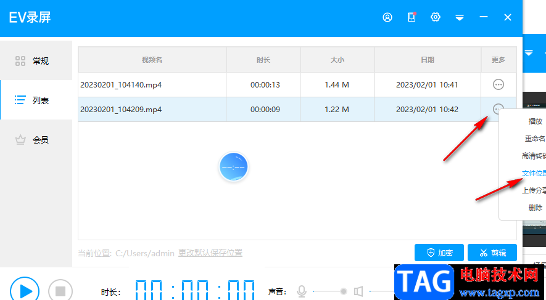The height and width of the screenshot is (300, 546).
Task: Choose 上传分享 in the context menu
Action: [534, 190]
